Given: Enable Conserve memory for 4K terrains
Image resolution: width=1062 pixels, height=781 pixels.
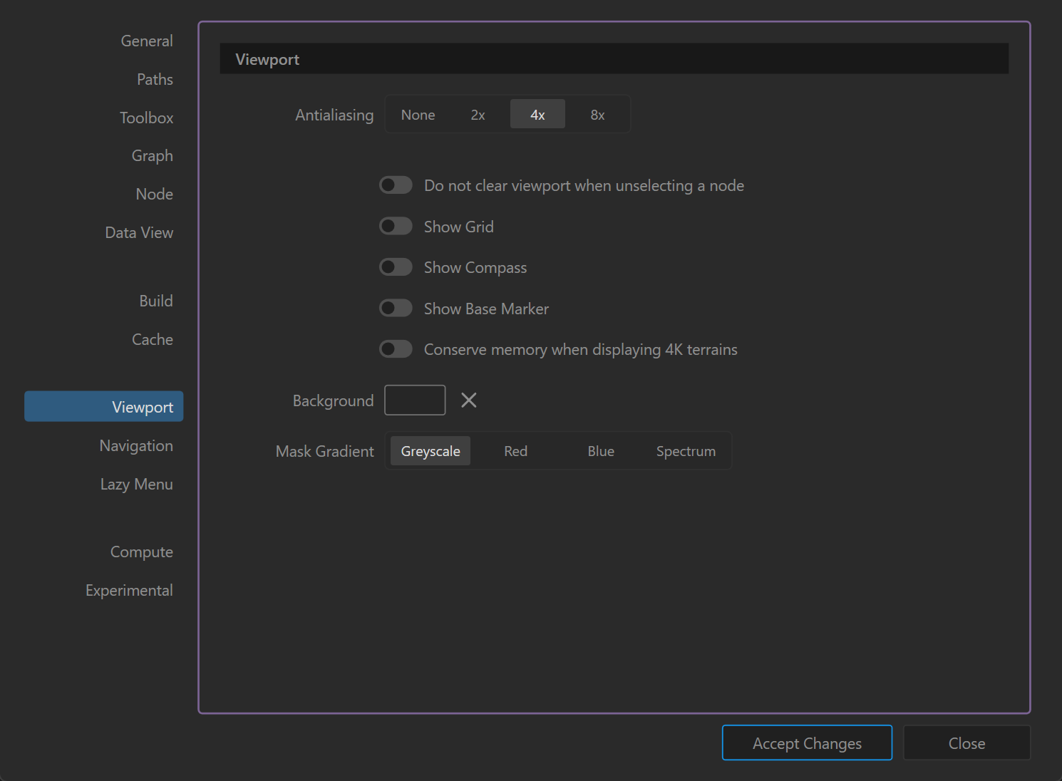Looking at the screenshot, I should (x=396, y=349).
